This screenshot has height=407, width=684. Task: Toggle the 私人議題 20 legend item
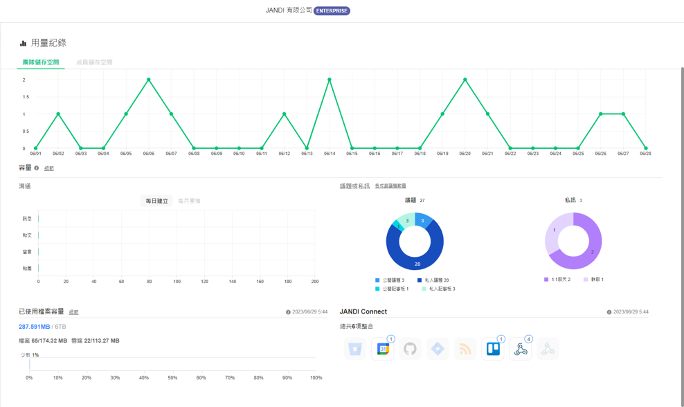pyautogui.click(x=433, y=280)
